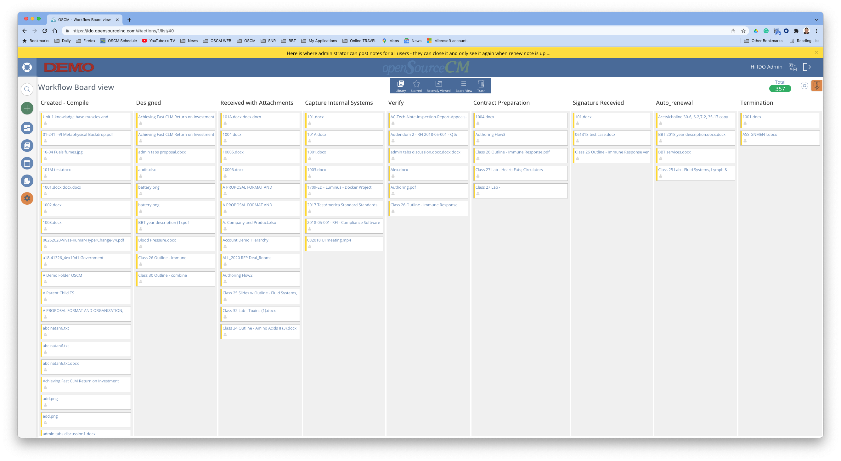Click the Recently Viewed tab label
Image resolution: width=841 pixels, height=461 pixels.
tap(437, 91)
